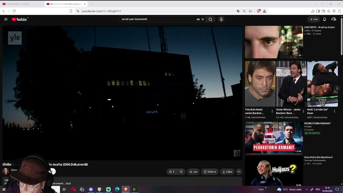Screen dimensions: 343x193
Task: Clear the search query with the X
Action: point(203,19)
